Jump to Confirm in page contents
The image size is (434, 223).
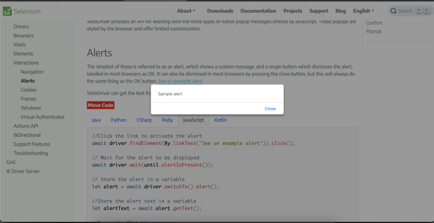pos(374,23)
